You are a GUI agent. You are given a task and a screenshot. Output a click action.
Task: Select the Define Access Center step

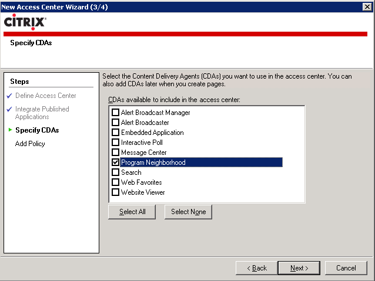click(46, 96)
